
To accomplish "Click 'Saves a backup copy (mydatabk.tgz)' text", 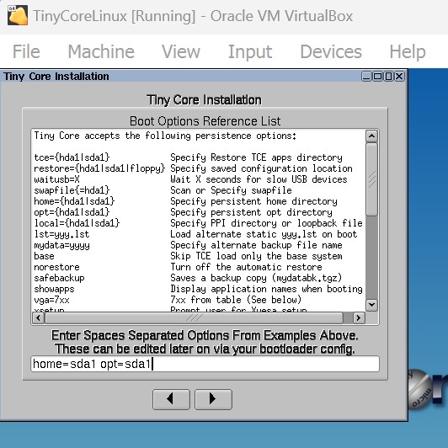I will (256, 278).
